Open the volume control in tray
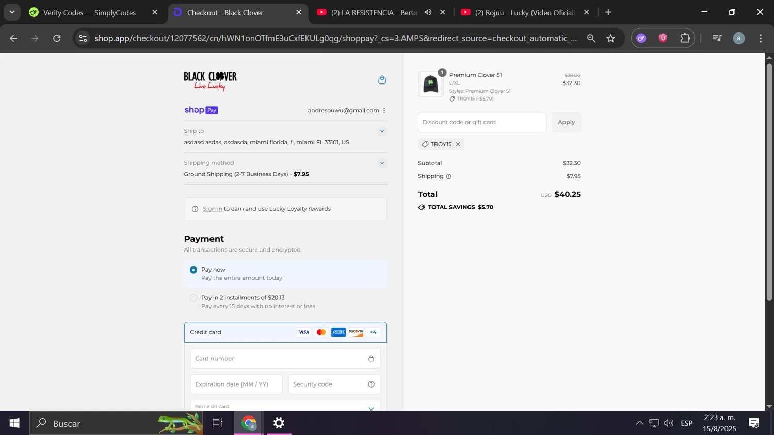 (669, 423)
